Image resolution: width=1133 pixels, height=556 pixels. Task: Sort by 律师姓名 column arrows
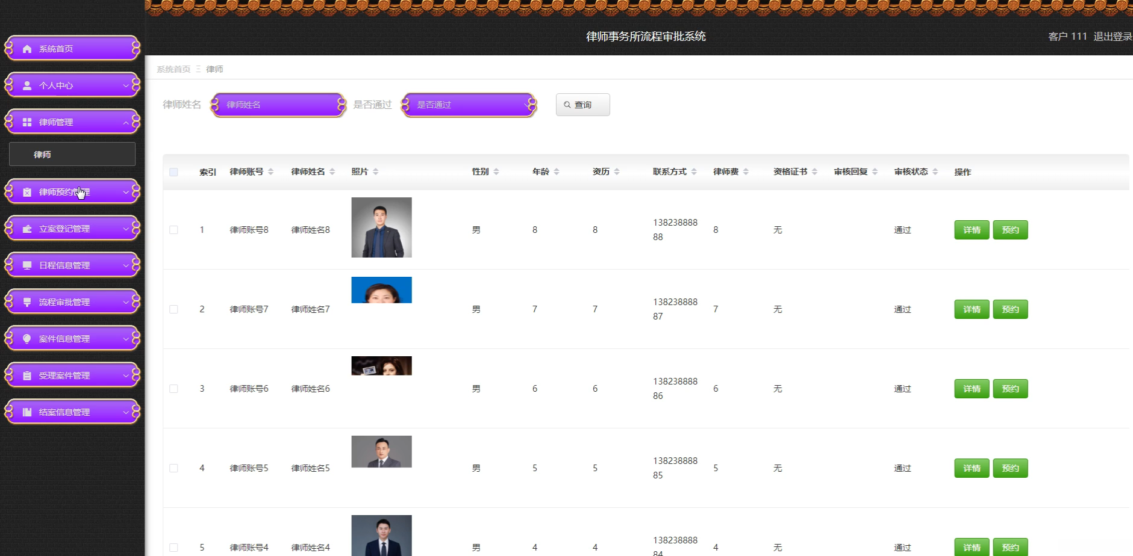[x=332, y=171]
